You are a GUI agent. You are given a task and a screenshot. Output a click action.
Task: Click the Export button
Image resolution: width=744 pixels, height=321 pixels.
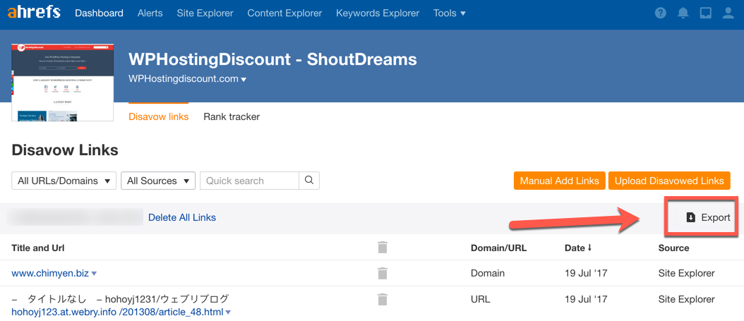click(x=708, y=217)
